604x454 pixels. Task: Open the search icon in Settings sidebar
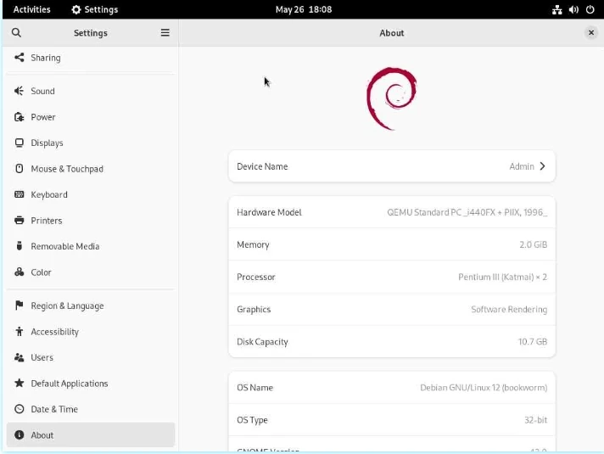click(x=16, y=33)
